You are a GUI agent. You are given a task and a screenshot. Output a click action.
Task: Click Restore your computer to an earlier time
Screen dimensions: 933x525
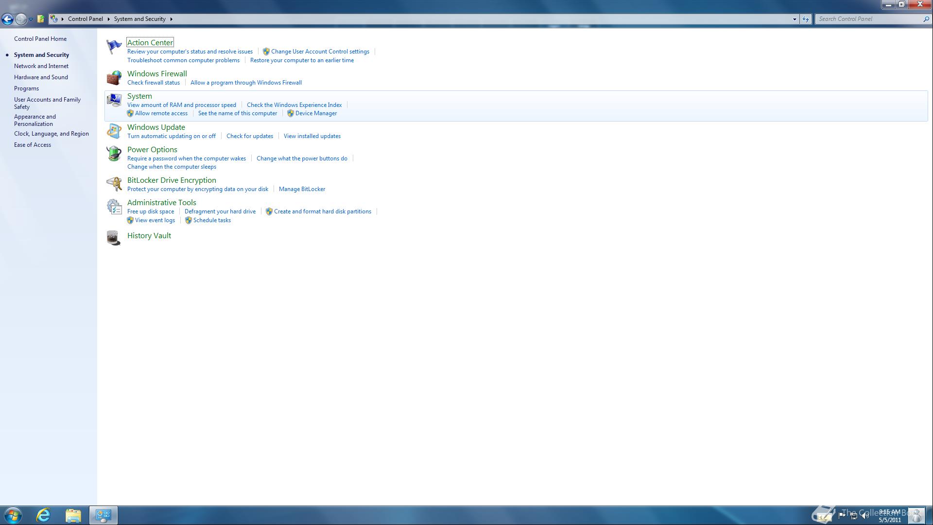[302, 60]
